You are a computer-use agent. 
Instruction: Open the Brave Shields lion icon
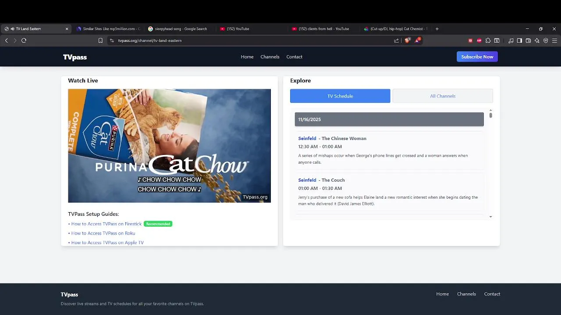pyautogui.click(x=407, y=40)
